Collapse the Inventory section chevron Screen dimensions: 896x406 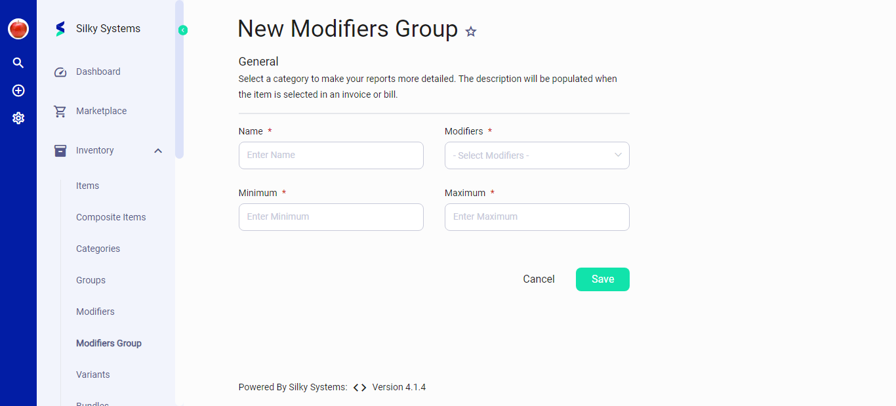point(157,150)
